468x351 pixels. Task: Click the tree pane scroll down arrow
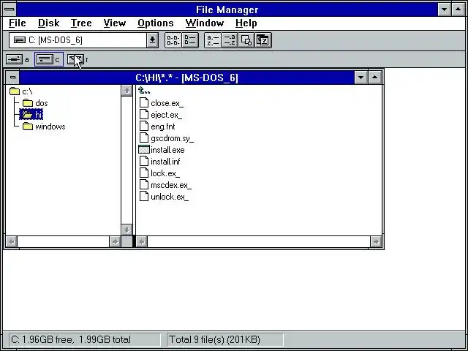coord(127,230)
